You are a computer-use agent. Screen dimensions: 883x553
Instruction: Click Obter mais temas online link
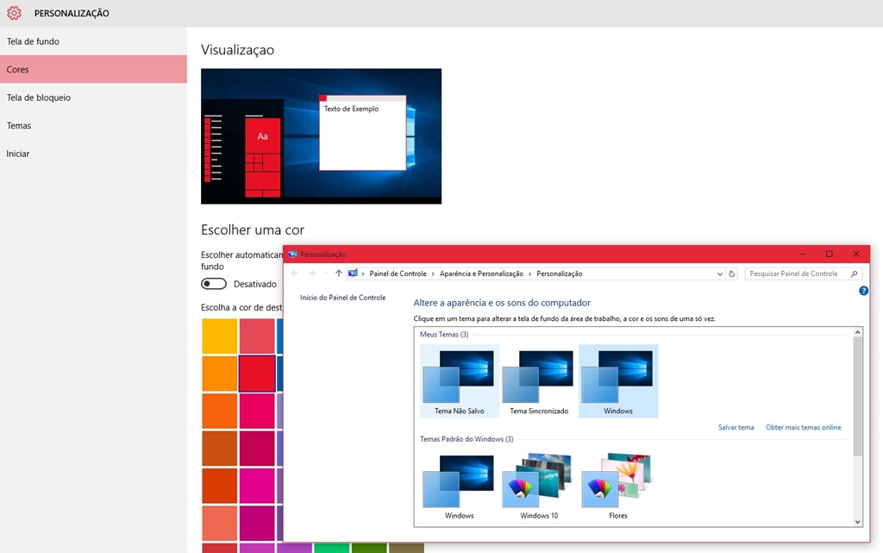(x=803, y=427)
